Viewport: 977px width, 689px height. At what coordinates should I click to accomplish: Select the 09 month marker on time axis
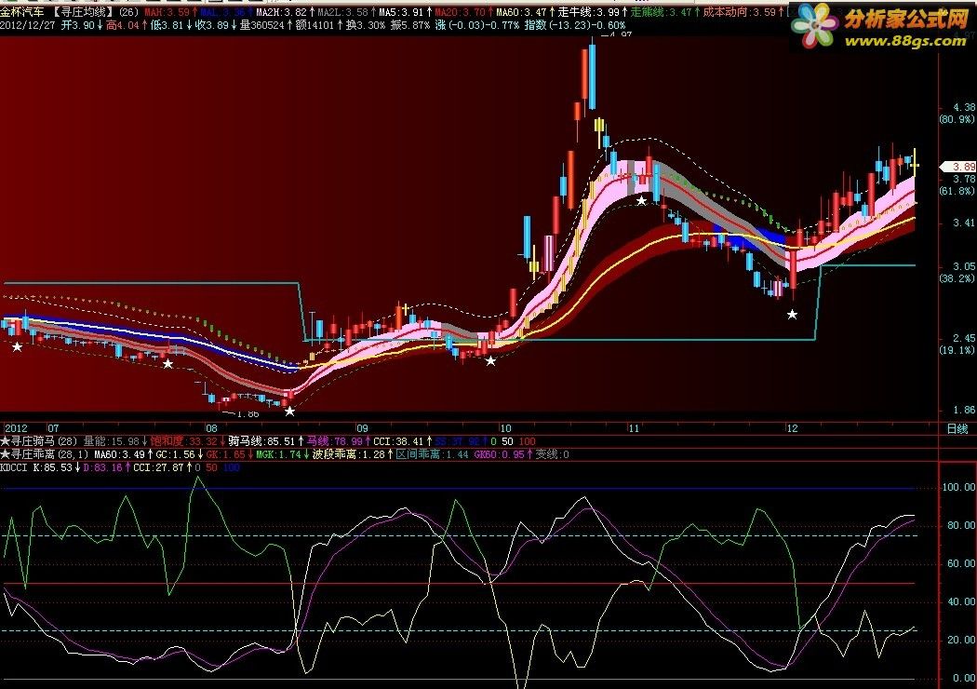(x=363, y=428)
